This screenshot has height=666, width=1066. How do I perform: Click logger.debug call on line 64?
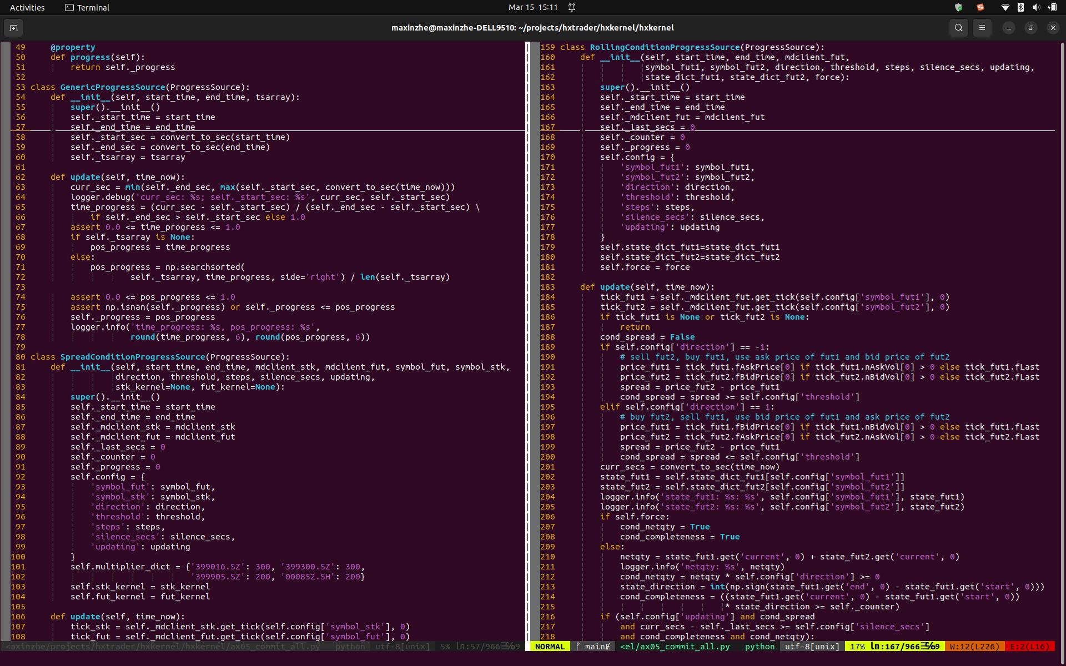[260, 197]
